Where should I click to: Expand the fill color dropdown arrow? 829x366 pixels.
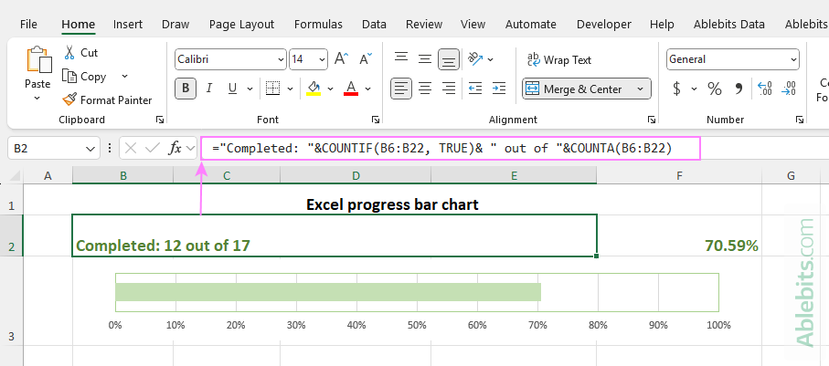331,89
